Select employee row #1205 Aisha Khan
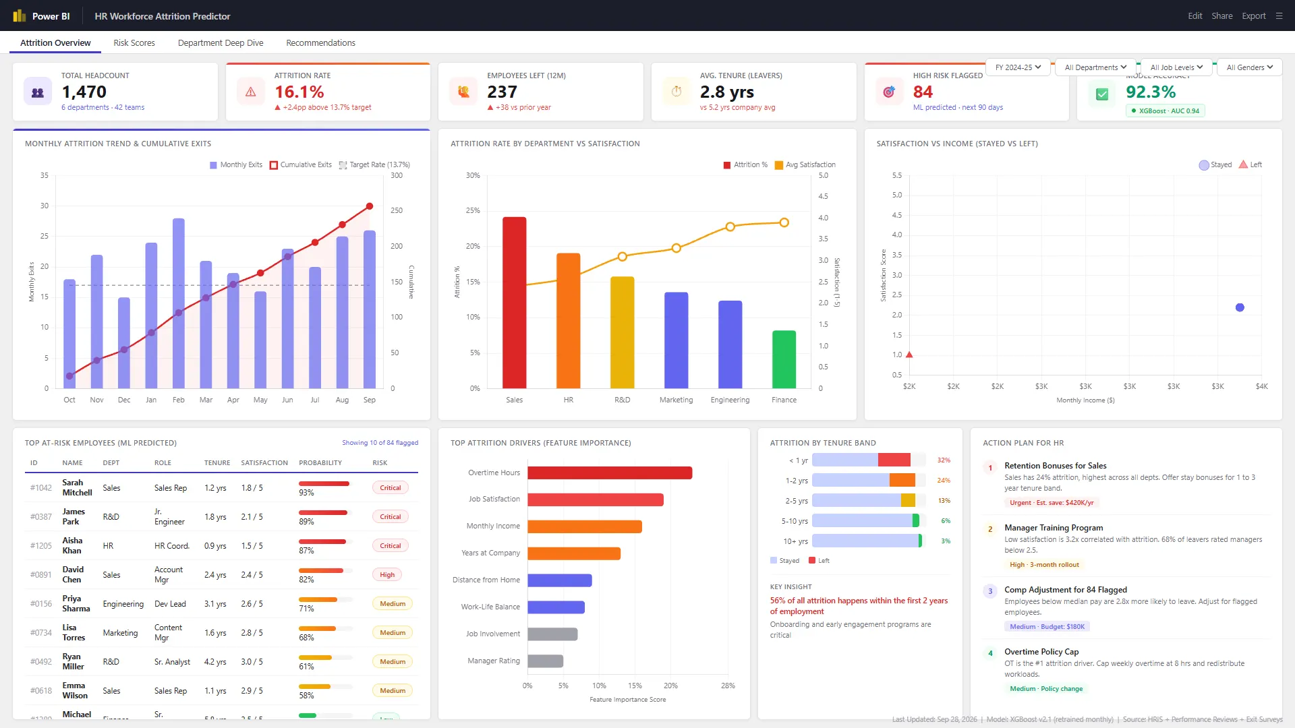Viewport: 1295px width, 728px height. [221, 546]
